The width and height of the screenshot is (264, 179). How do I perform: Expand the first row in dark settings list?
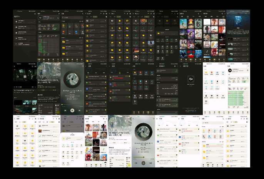pyautogui.click(x=25, y=22)
